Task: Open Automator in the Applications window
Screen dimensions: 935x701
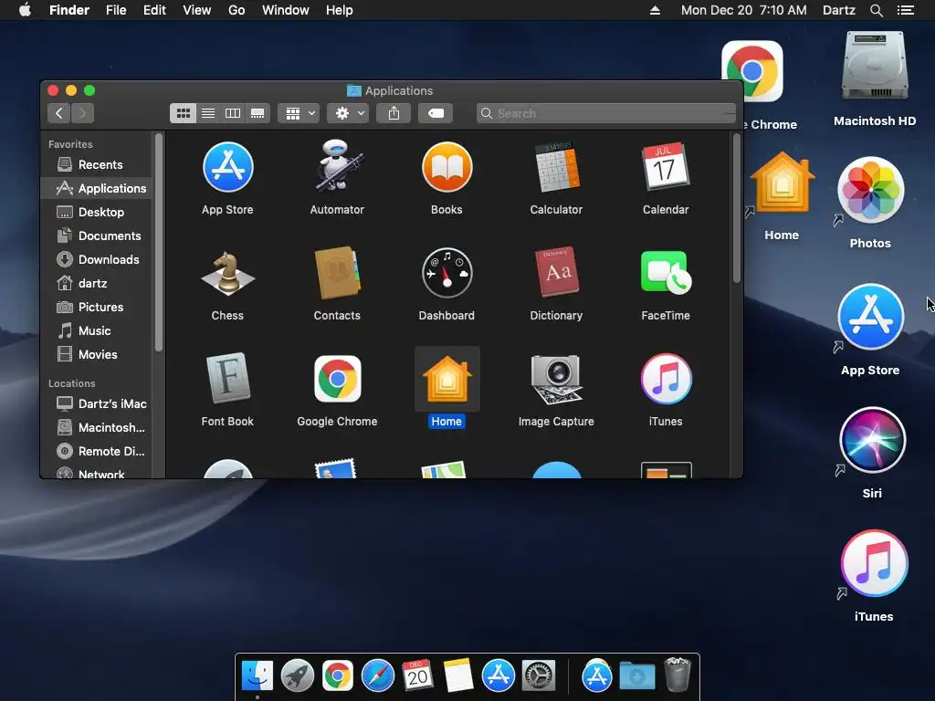Action: pos(337,166)
